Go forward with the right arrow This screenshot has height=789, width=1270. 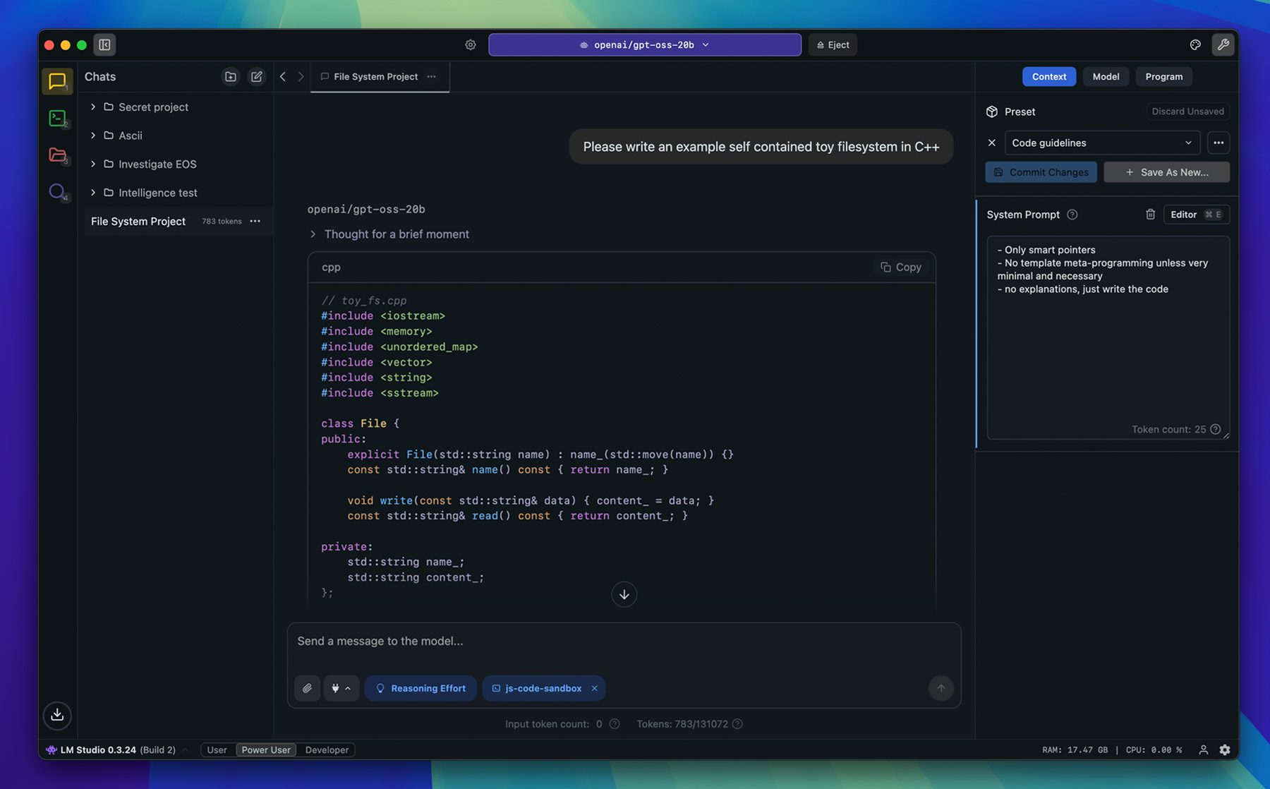(x=301, y=76)
